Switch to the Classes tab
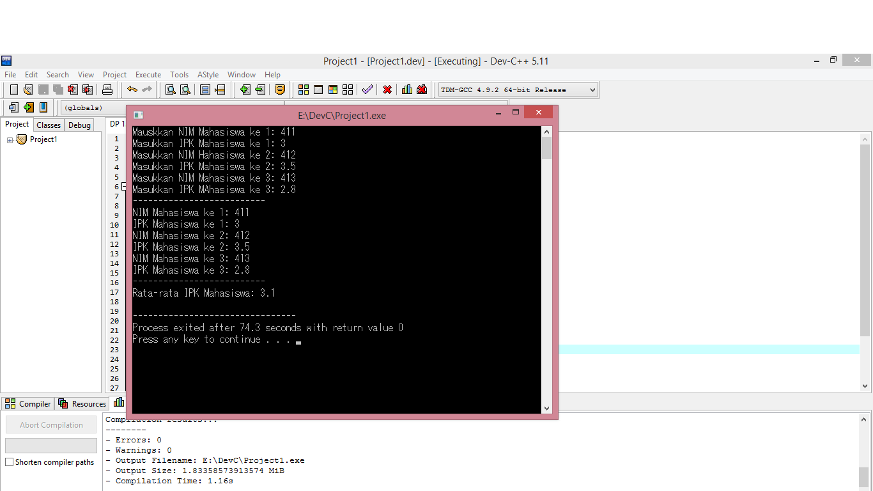The image size is (873, 491). (x=49, y=125)
